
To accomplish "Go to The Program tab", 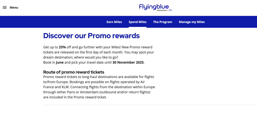I will [x=163, y=22].
